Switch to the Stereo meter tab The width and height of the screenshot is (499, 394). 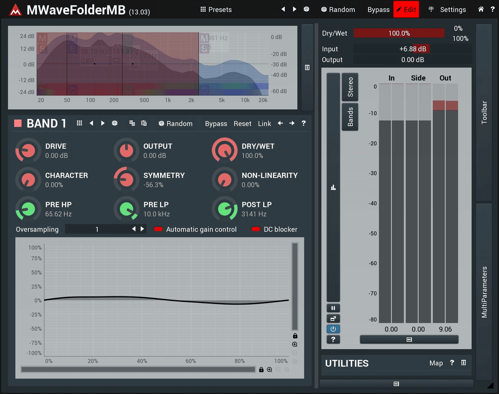350,87
